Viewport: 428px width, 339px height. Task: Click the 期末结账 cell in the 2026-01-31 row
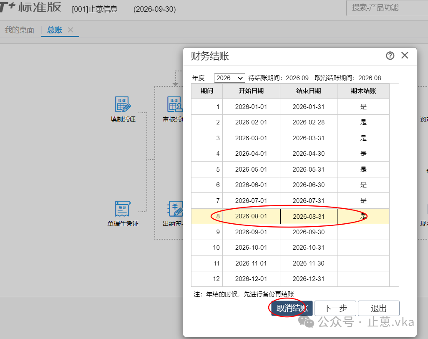click(x=363, y=107)
